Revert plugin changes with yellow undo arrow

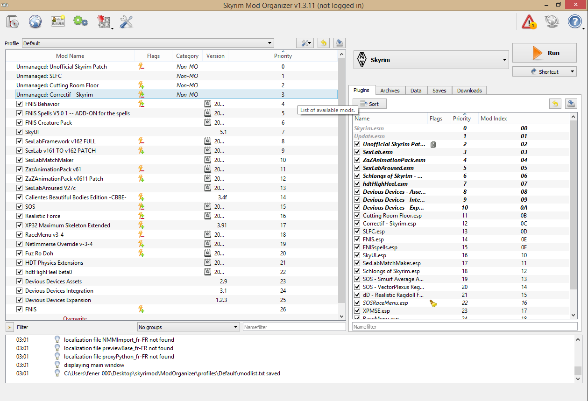[555, 103]
